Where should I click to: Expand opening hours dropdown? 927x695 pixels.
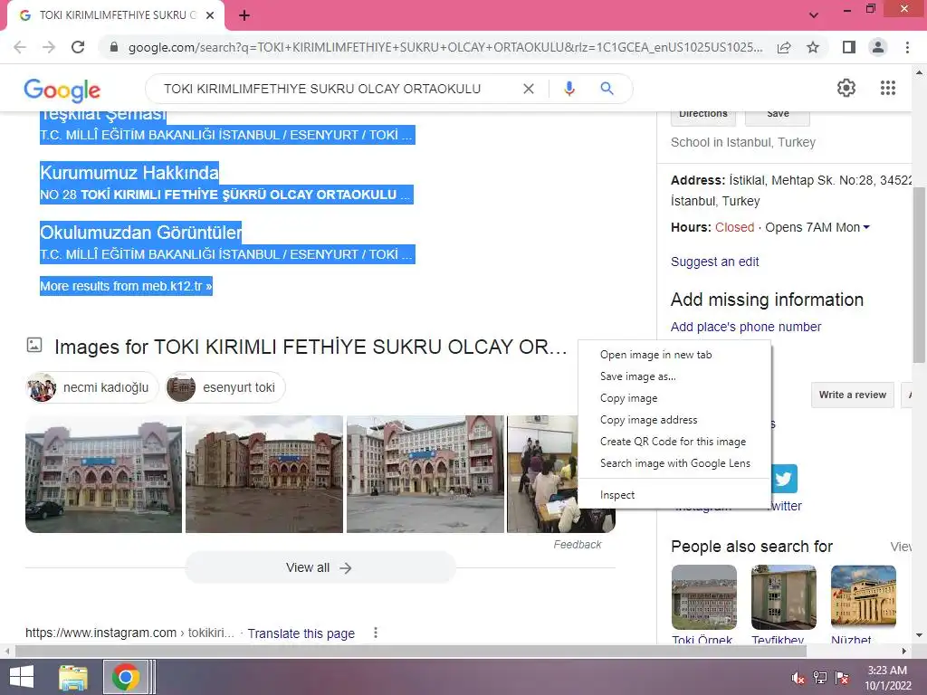(x=866, y=227)
